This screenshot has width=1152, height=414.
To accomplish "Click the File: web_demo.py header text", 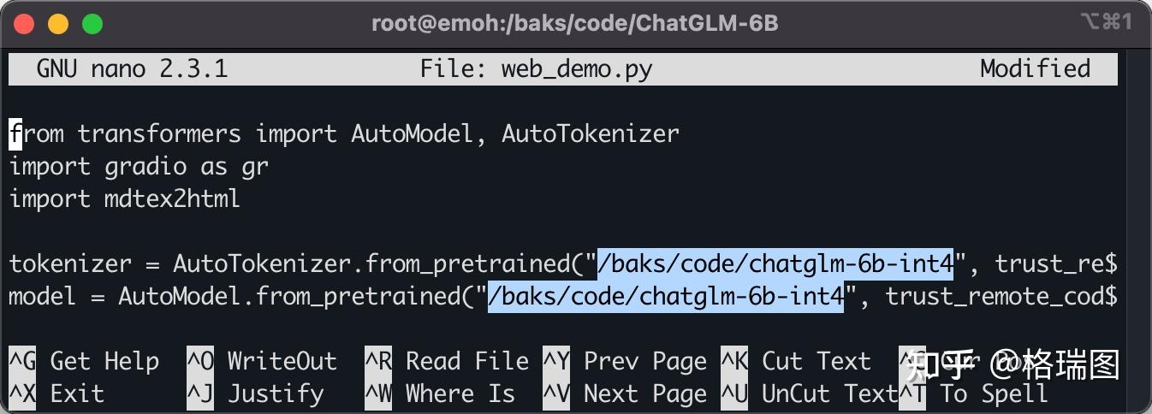I will [x=536, y=68].
